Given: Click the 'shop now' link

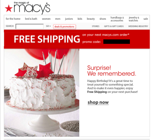Looking at the screenshot, I should [98, 102].
